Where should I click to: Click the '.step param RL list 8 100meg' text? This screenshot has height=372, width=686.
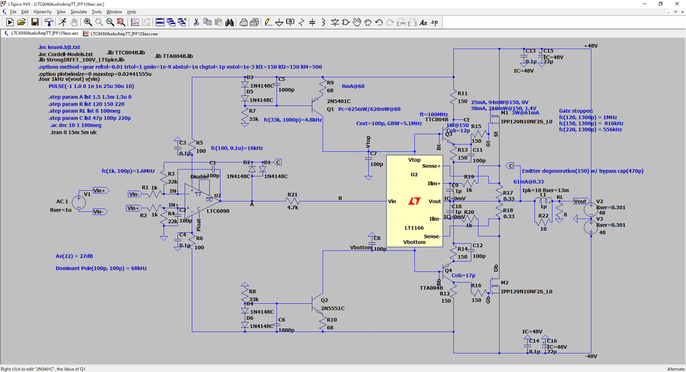85,111
